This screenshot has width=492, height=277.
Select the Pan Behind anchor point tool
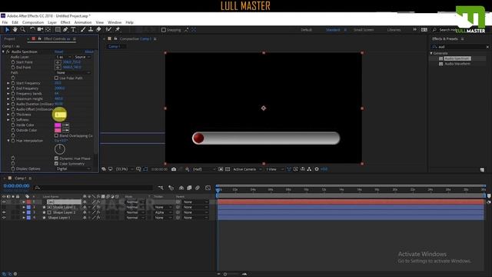[48, 29]
